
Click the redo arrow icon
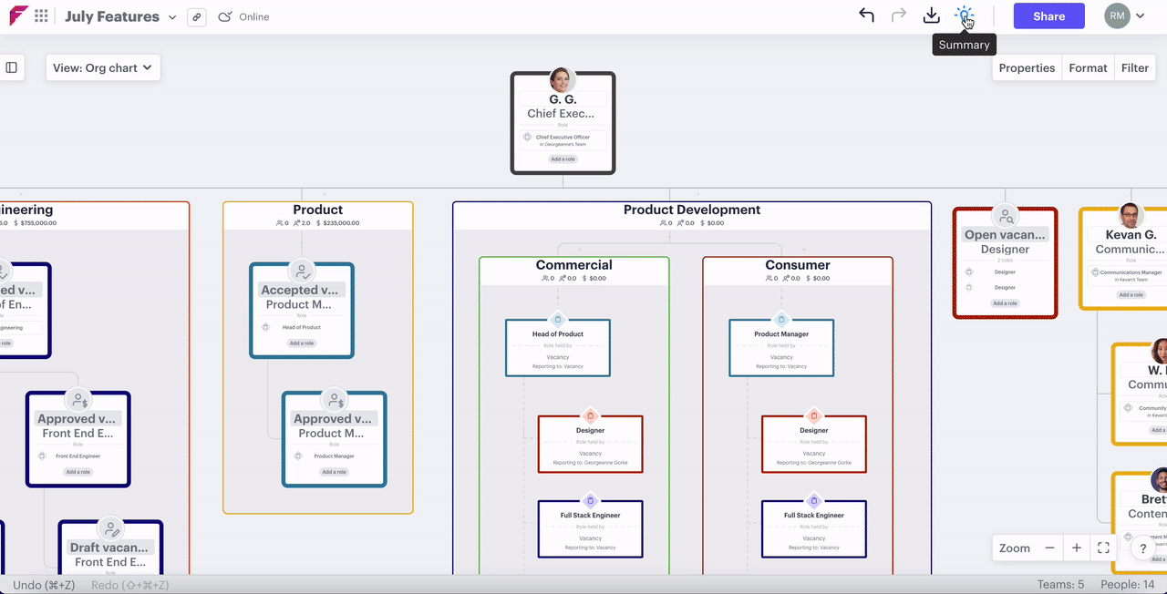(x=899, y=15)
